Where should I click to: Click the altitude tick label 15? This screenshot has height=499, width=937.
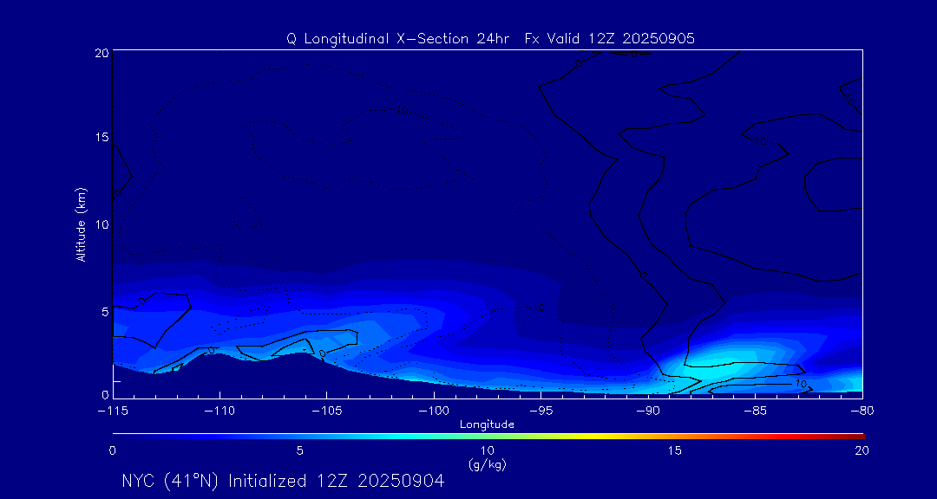[x=102, y=137]
